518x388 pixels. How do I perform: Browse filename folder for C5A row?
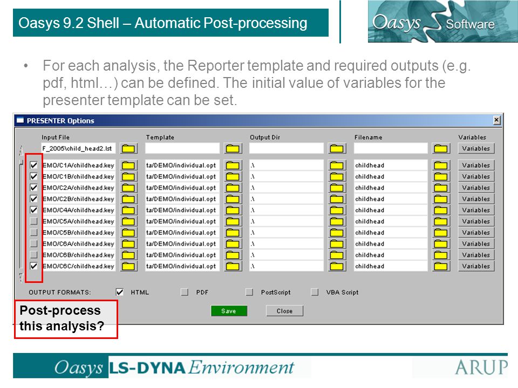pyautogui.click(x=441, y=221)
